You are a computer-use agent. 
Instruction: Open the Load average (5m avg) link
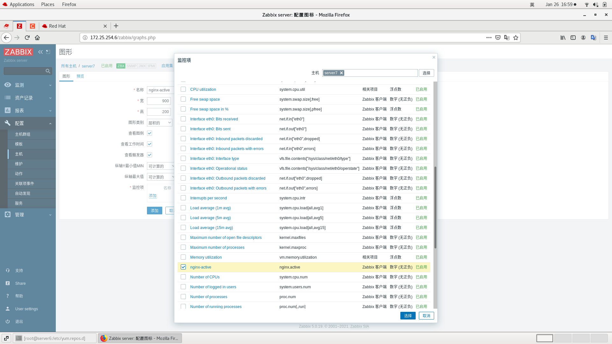pos(210,218)
